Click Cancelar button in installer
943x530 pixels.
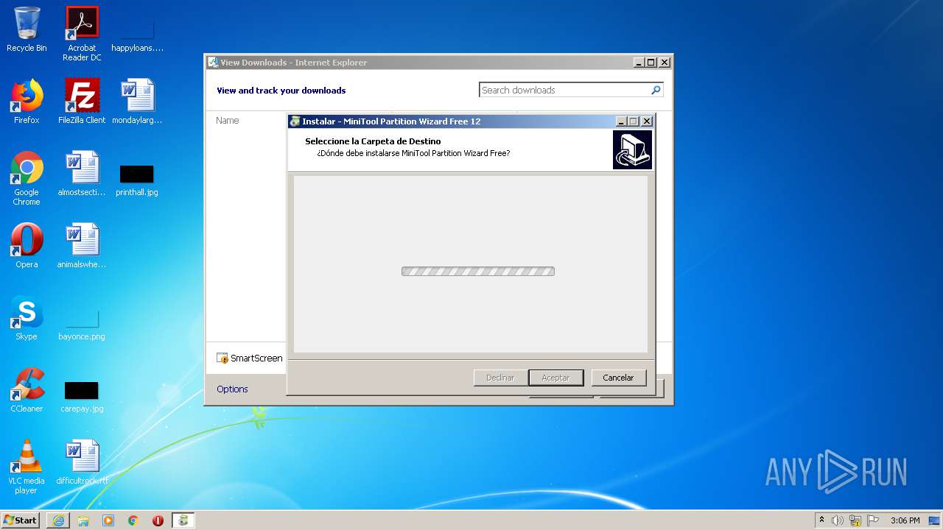(618, 378)
